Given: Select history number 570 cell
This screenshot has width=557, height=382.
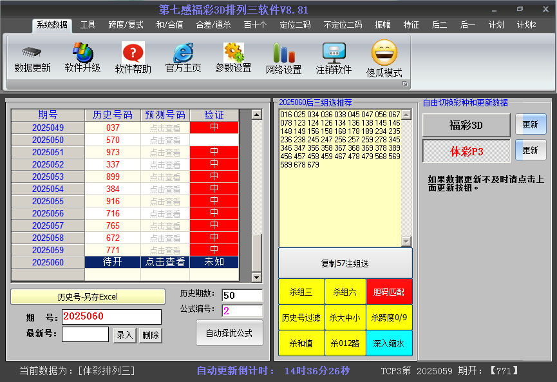Looking at the screenshot, I should click(113, 140).
